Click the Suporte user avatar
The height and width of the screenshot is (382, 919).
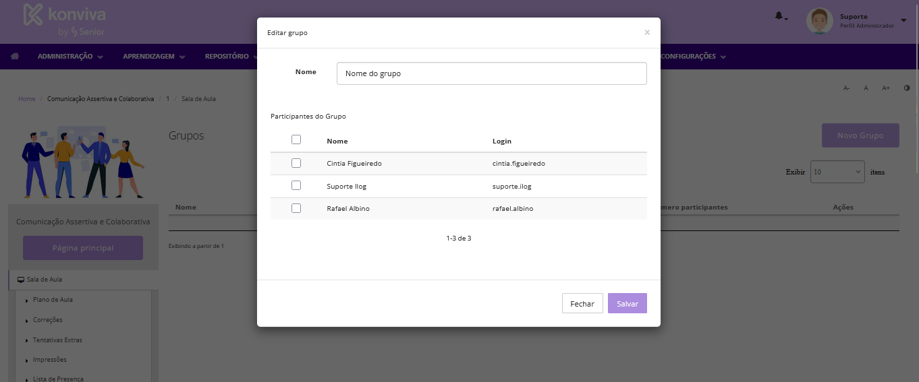pyautogui.click(x=819, y=21)
